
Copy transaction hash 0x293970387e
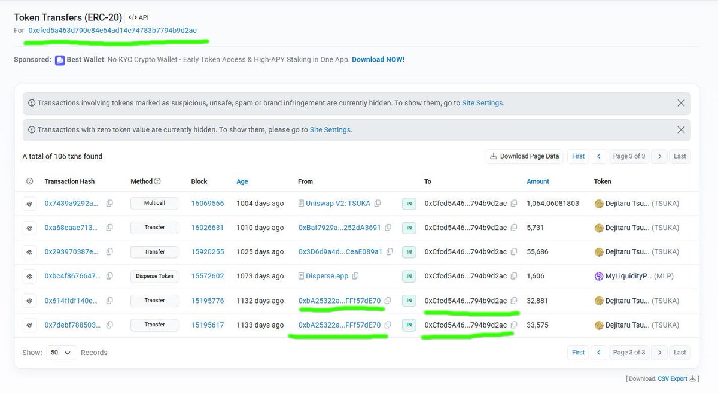[109, 252]
